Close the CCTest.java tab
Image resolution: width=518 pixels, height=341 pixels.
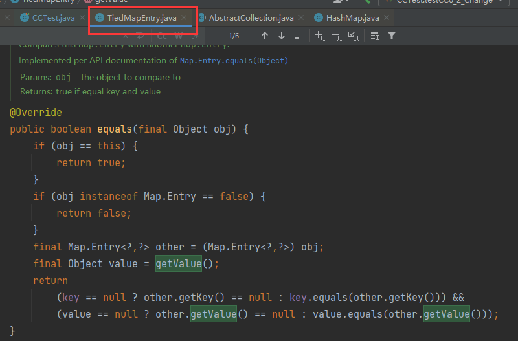coord(82,18)
